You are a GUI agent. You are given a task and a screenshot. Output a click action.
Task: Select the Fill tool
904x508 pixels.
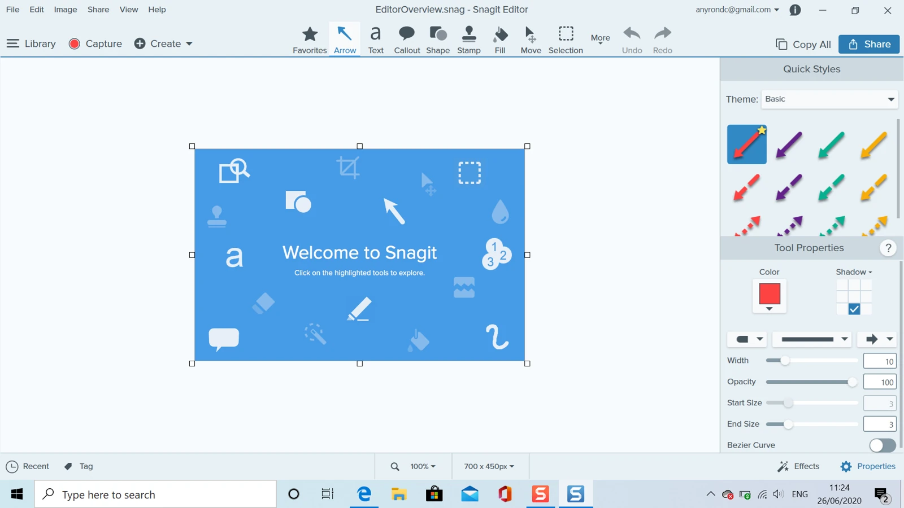500,40
